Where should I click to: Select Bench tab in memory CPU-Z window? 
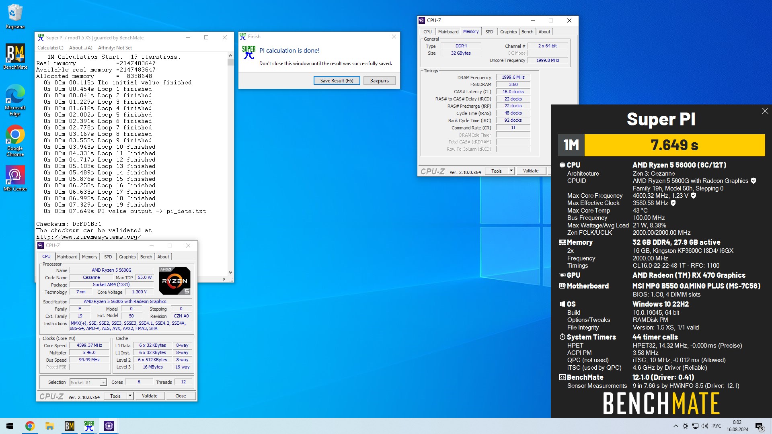pos(527,32)
